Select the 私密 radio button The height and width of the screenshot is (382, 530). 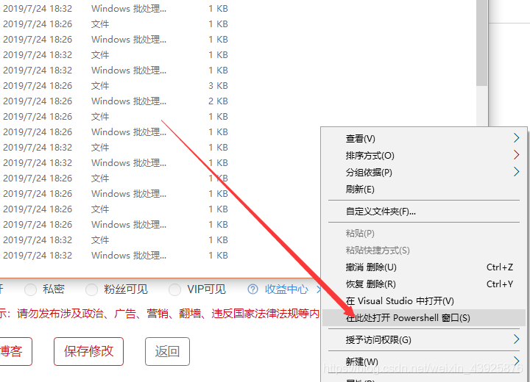pos(30,289)
